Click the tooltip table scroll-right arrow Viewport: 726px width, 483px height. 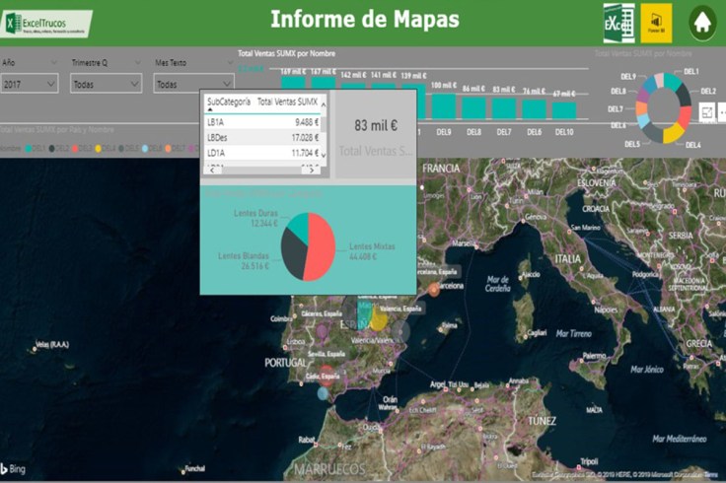[312, 171]
